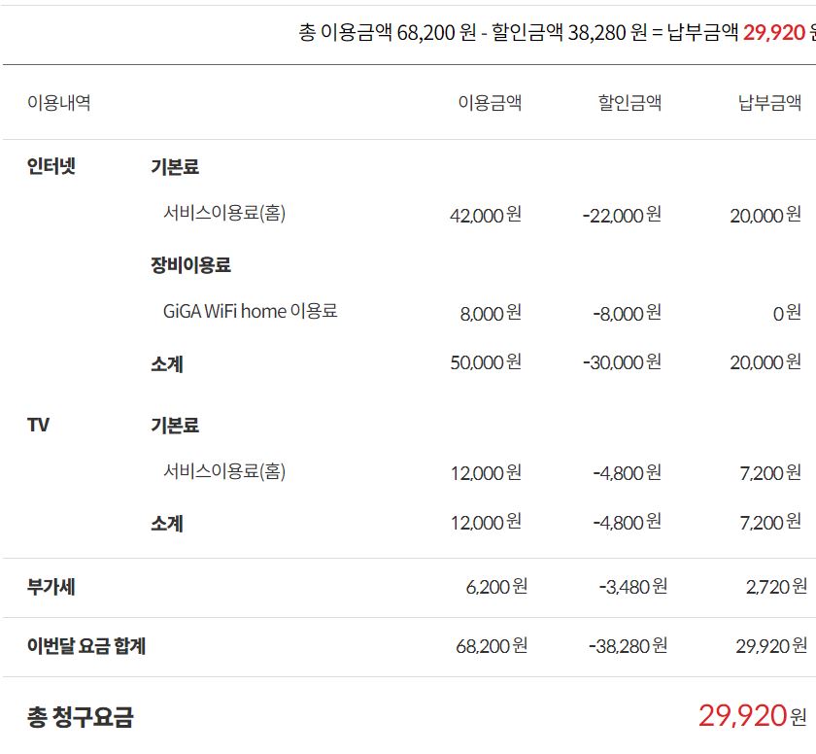Click the 50,000원 internet subtotal amount
Image resolution: width=816 pixels, height=754 pixels.
coord(486,362)
